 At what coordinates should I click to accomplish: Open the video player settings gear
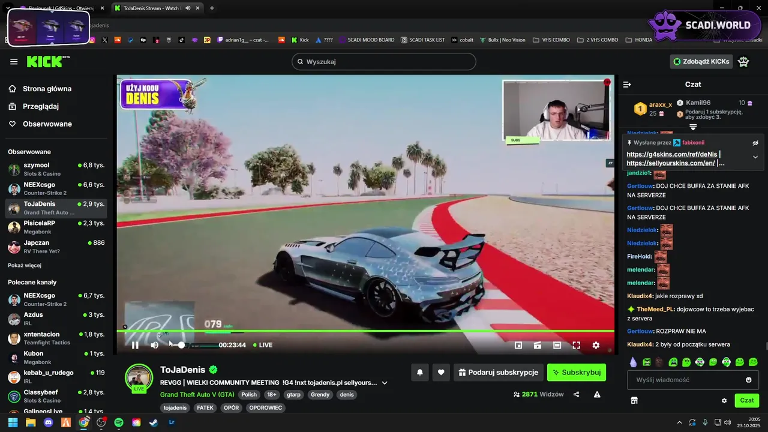coord(596,345)
